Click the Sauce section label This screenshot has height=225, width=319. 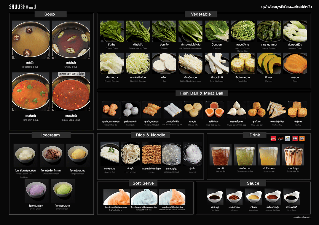pyautogui.click(x=253, y=183)
